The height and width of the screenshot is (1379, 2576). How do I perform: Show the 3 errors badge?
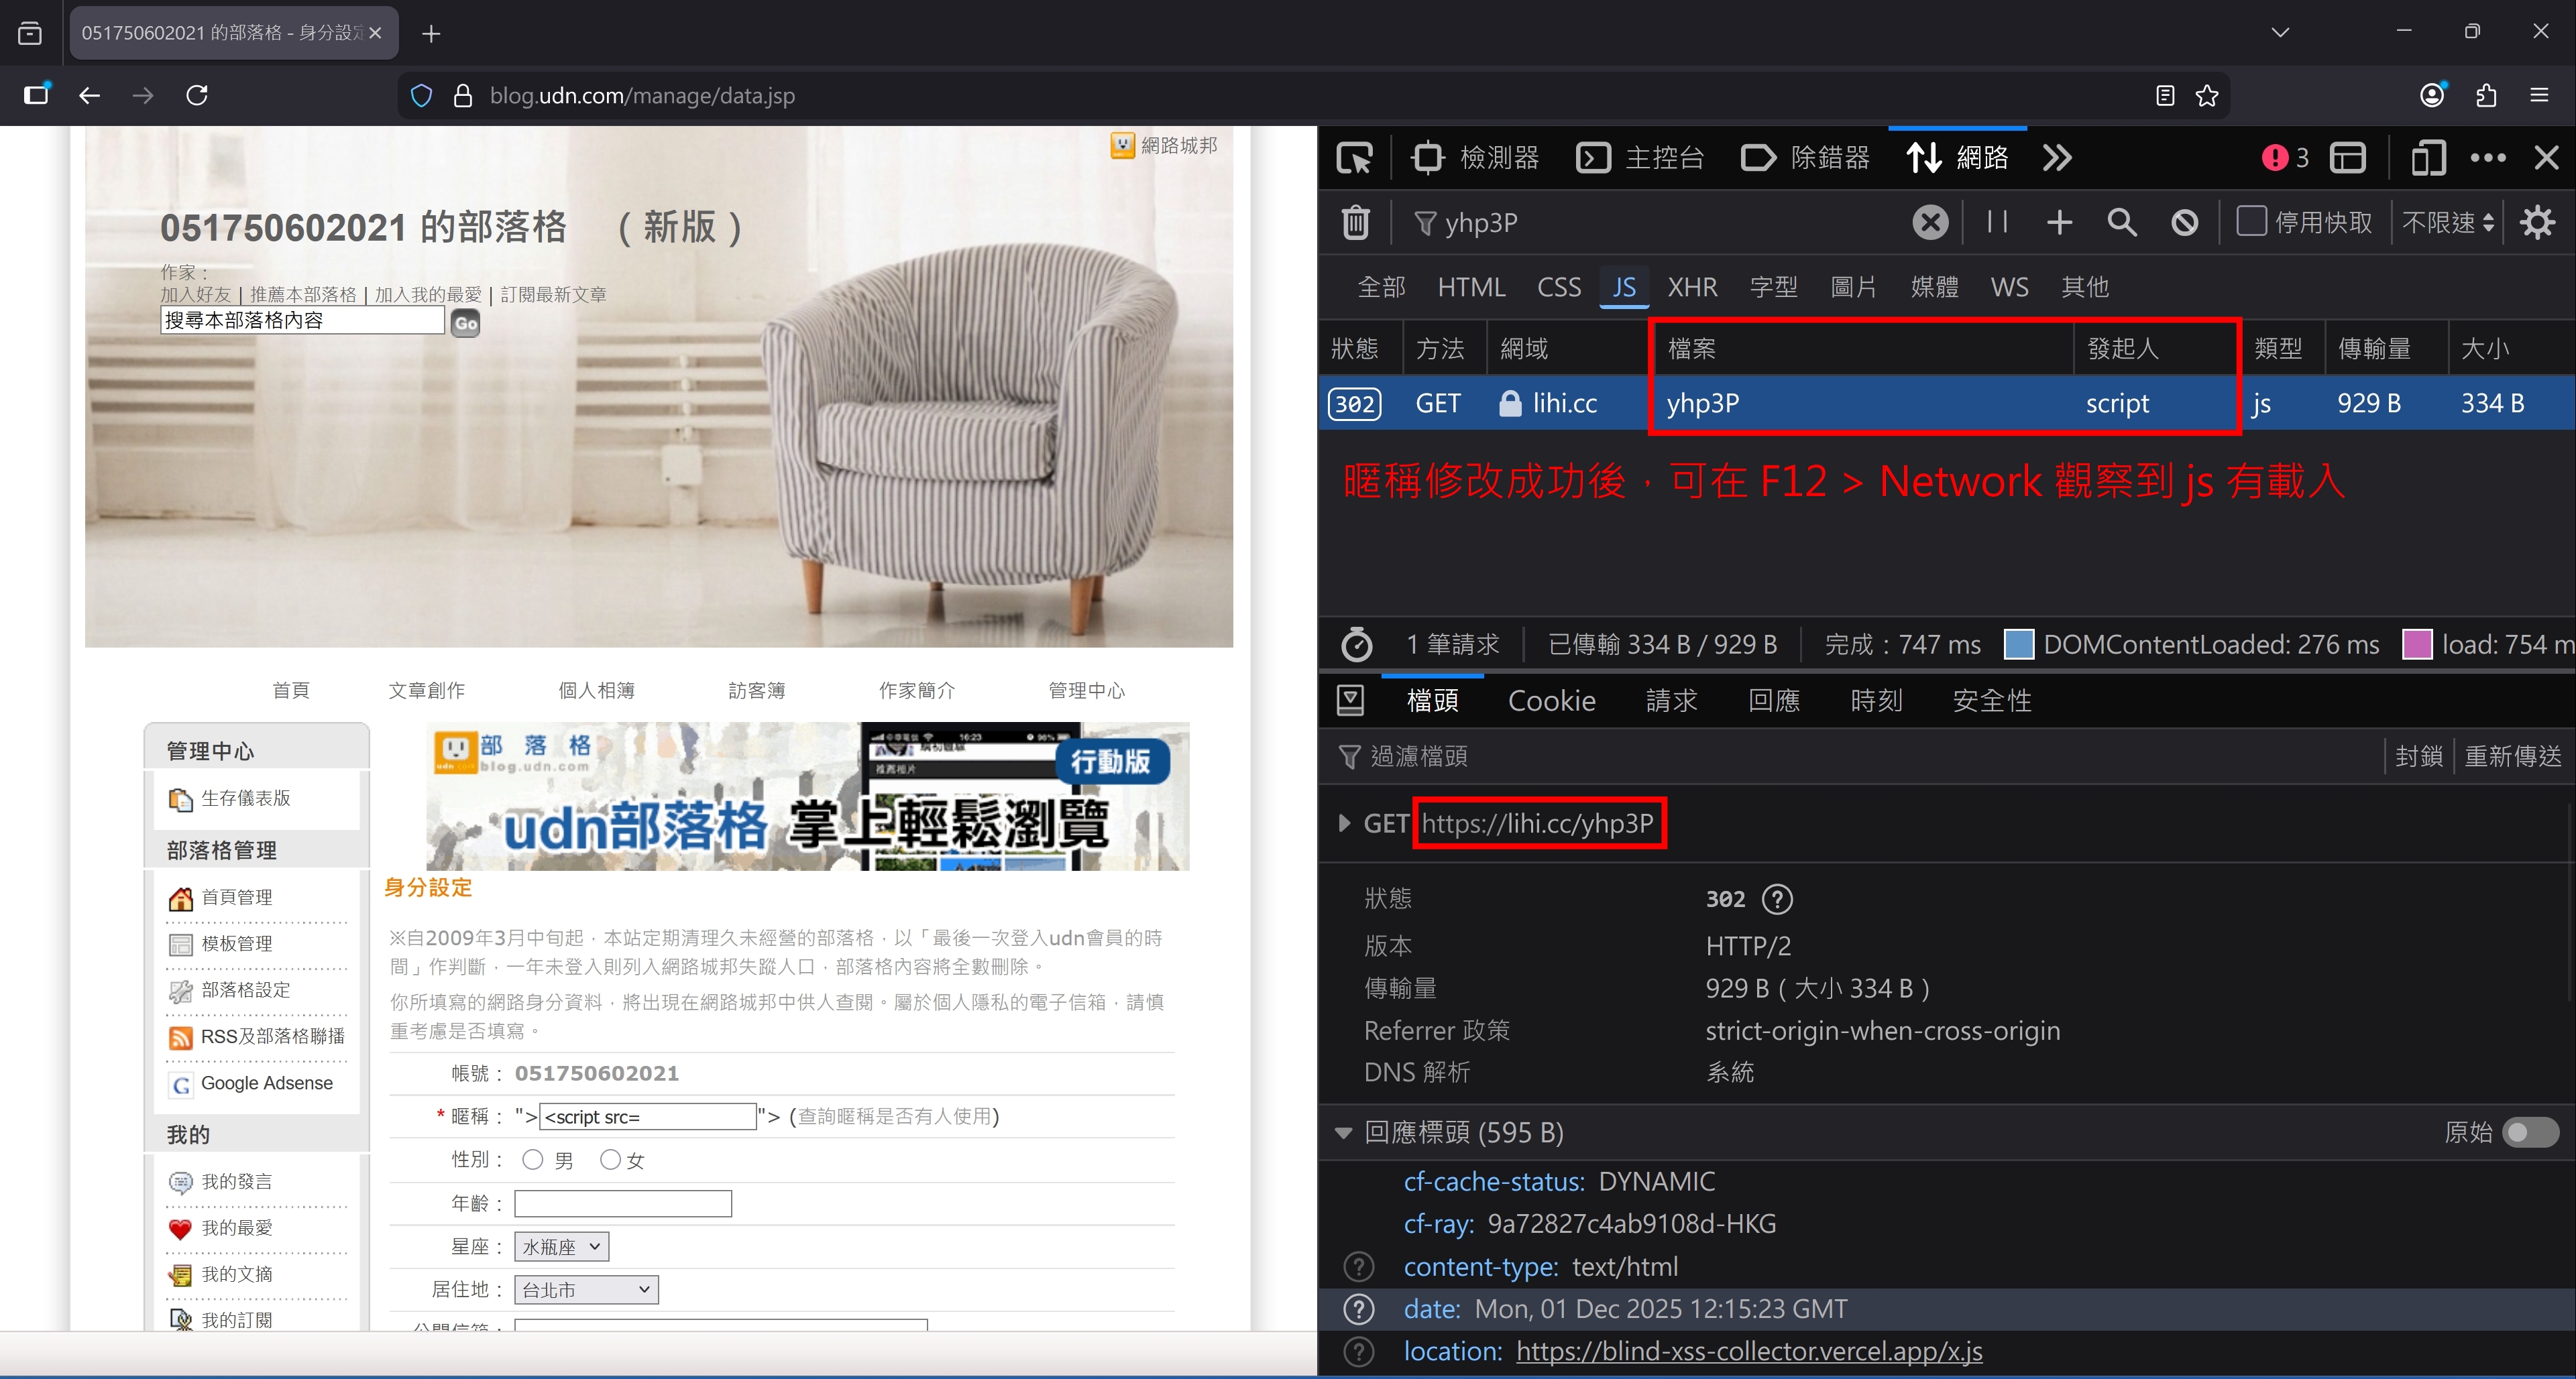pyautogui.click(x=2285, y=158)
